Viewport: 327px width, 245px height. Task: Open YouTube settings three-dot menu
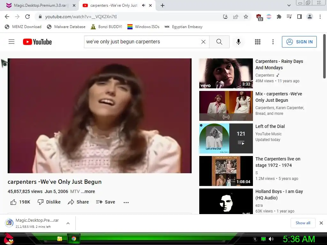point(273,42)
